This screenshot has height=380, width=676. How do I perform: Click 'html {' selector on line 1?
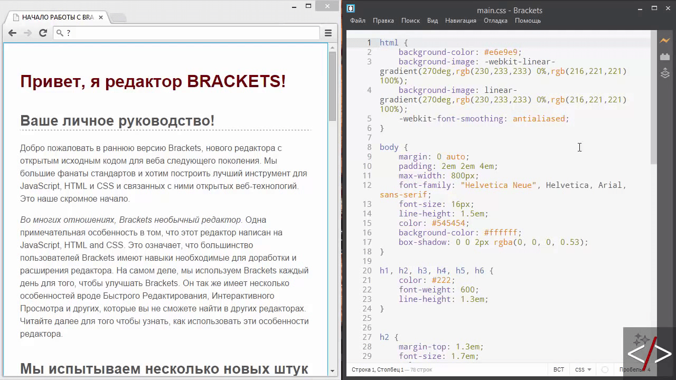[x=394, y=43]
